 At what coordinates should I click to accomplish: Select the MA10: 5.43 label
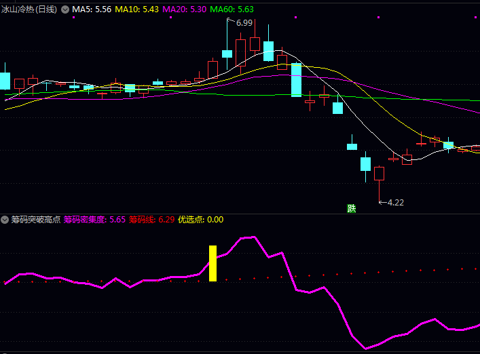click(137, 9)
